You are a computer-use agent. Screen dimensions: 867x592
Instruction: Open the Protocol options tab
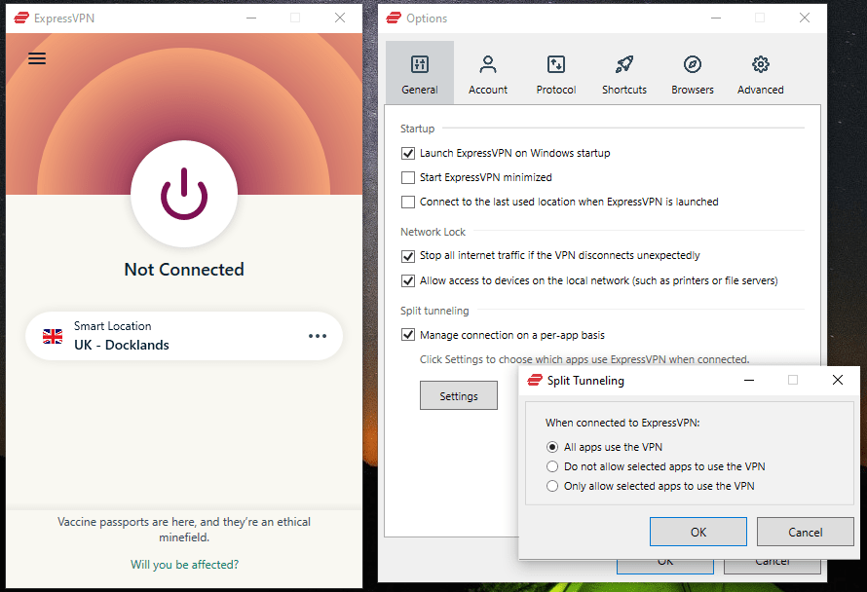555,73
